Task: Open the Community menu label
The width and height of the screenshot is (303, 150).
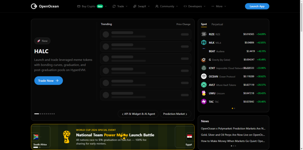Action: tap(167, 6)
